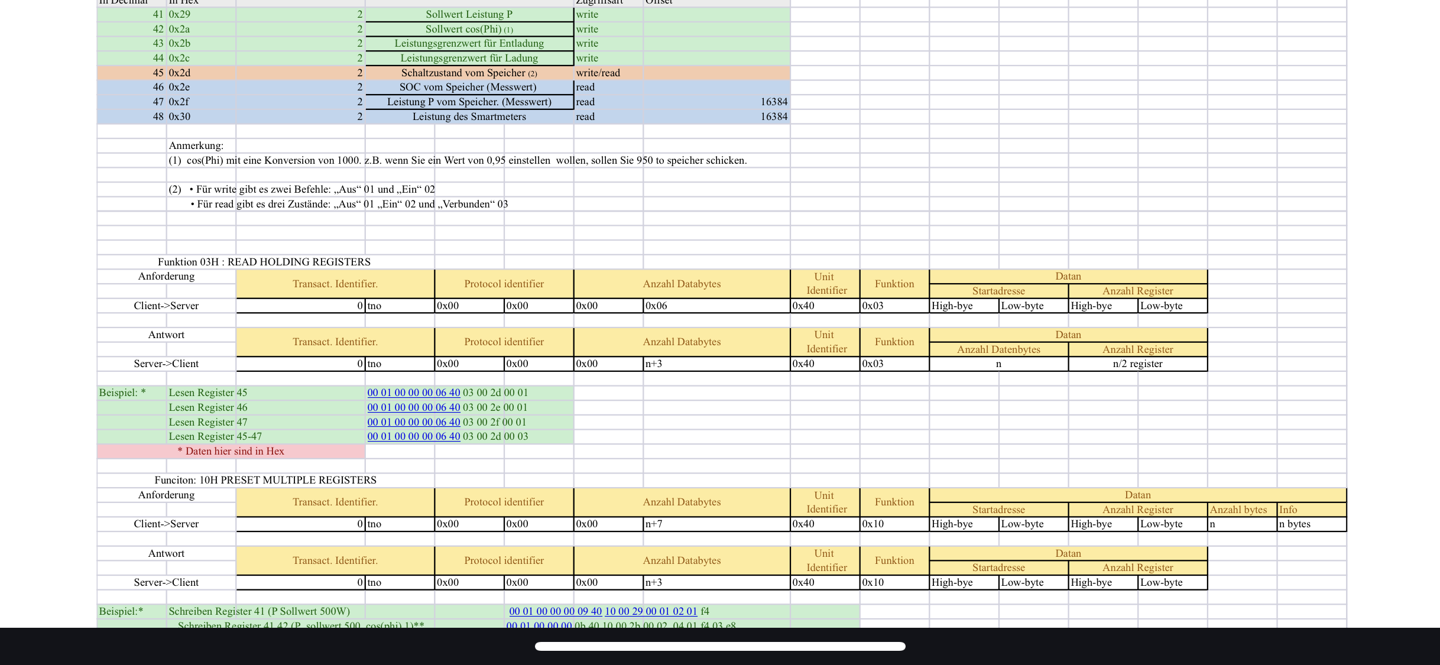Click the Funktion 03H READ HOLDING REGISTERS heading

[264, 262]
